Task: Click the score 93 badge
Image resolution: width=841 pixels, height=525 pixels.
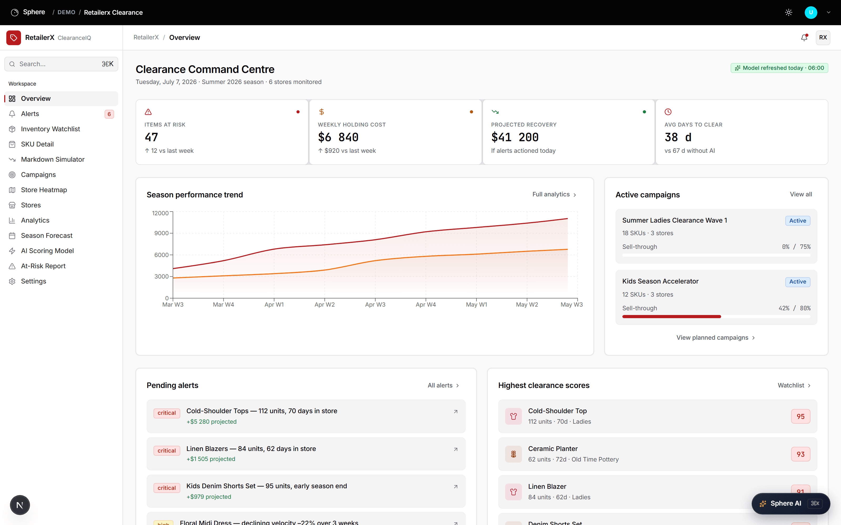Action: 800,454
